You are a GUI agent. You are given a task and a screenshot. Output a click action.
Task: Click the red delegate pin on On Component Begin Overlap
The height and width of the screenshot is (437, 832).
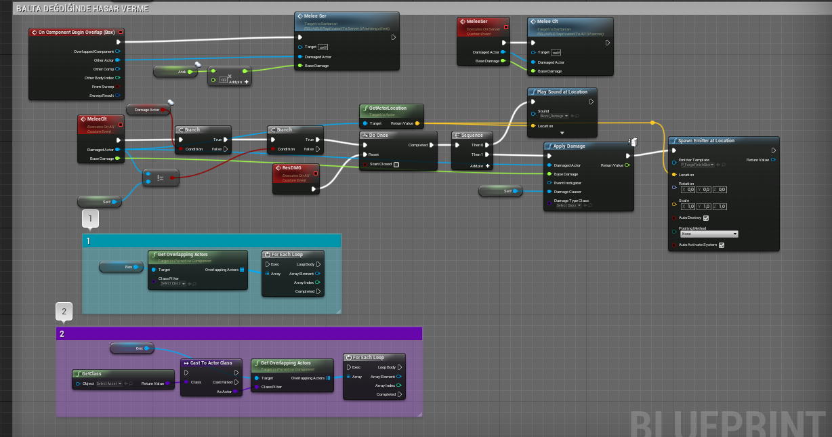[121, 32]
